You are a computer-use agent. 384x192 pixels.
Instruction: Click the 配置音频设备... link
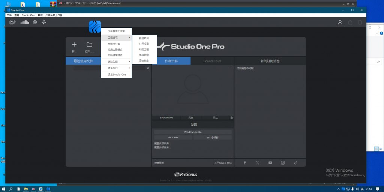point(163,143)
